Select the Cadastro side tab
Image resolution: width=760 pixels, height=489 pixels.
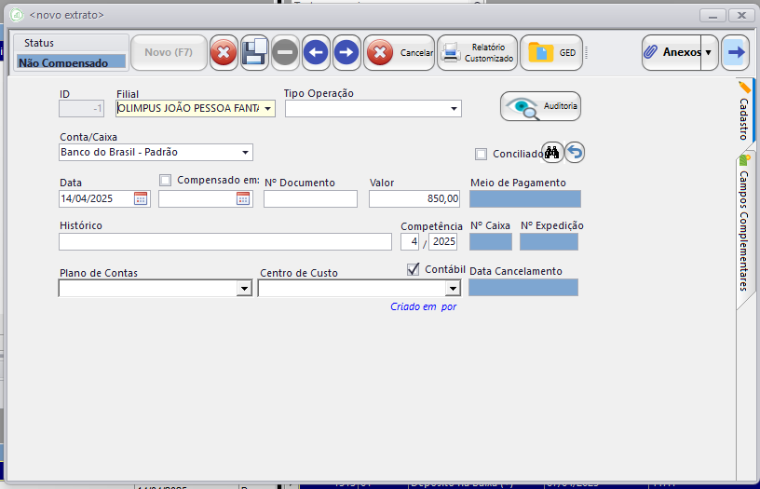(744, 113)
